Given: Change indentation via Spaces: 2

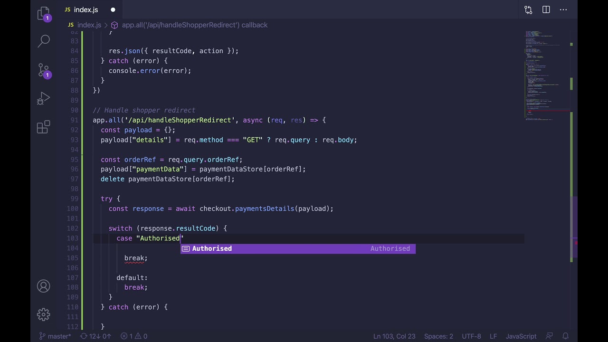Looking at the screenshot, I should pyautogui.click(x=438, y=336).
